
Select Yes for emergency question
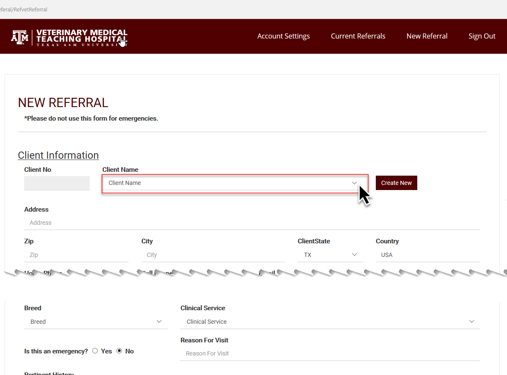(95, 351)
